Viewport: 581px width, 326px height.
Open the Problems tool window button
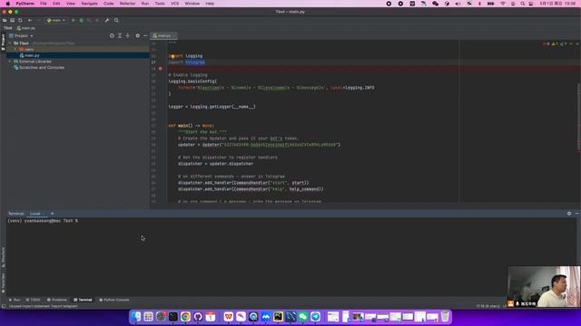pos(57,300)
